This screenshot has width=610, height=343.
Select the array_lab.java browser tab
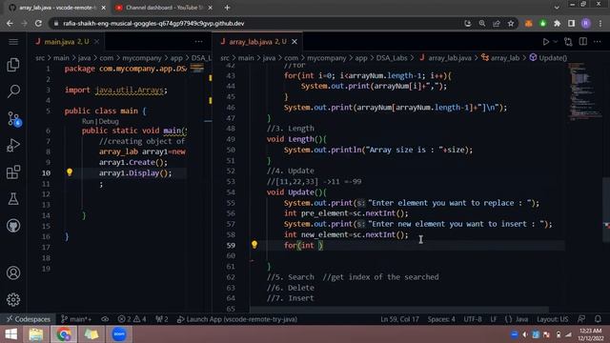(57, 8)
